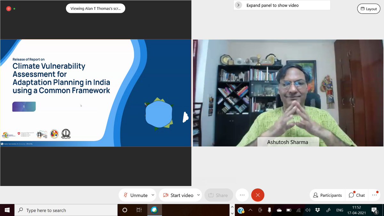Open the OneDrive cloud tray icon
The image size is (384, 216).
279,210
